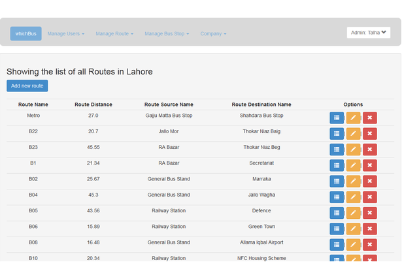This screenshot has width=402, height=277.
Task: Open Manage Bus Stop dropdown
Action: [167, 33]
